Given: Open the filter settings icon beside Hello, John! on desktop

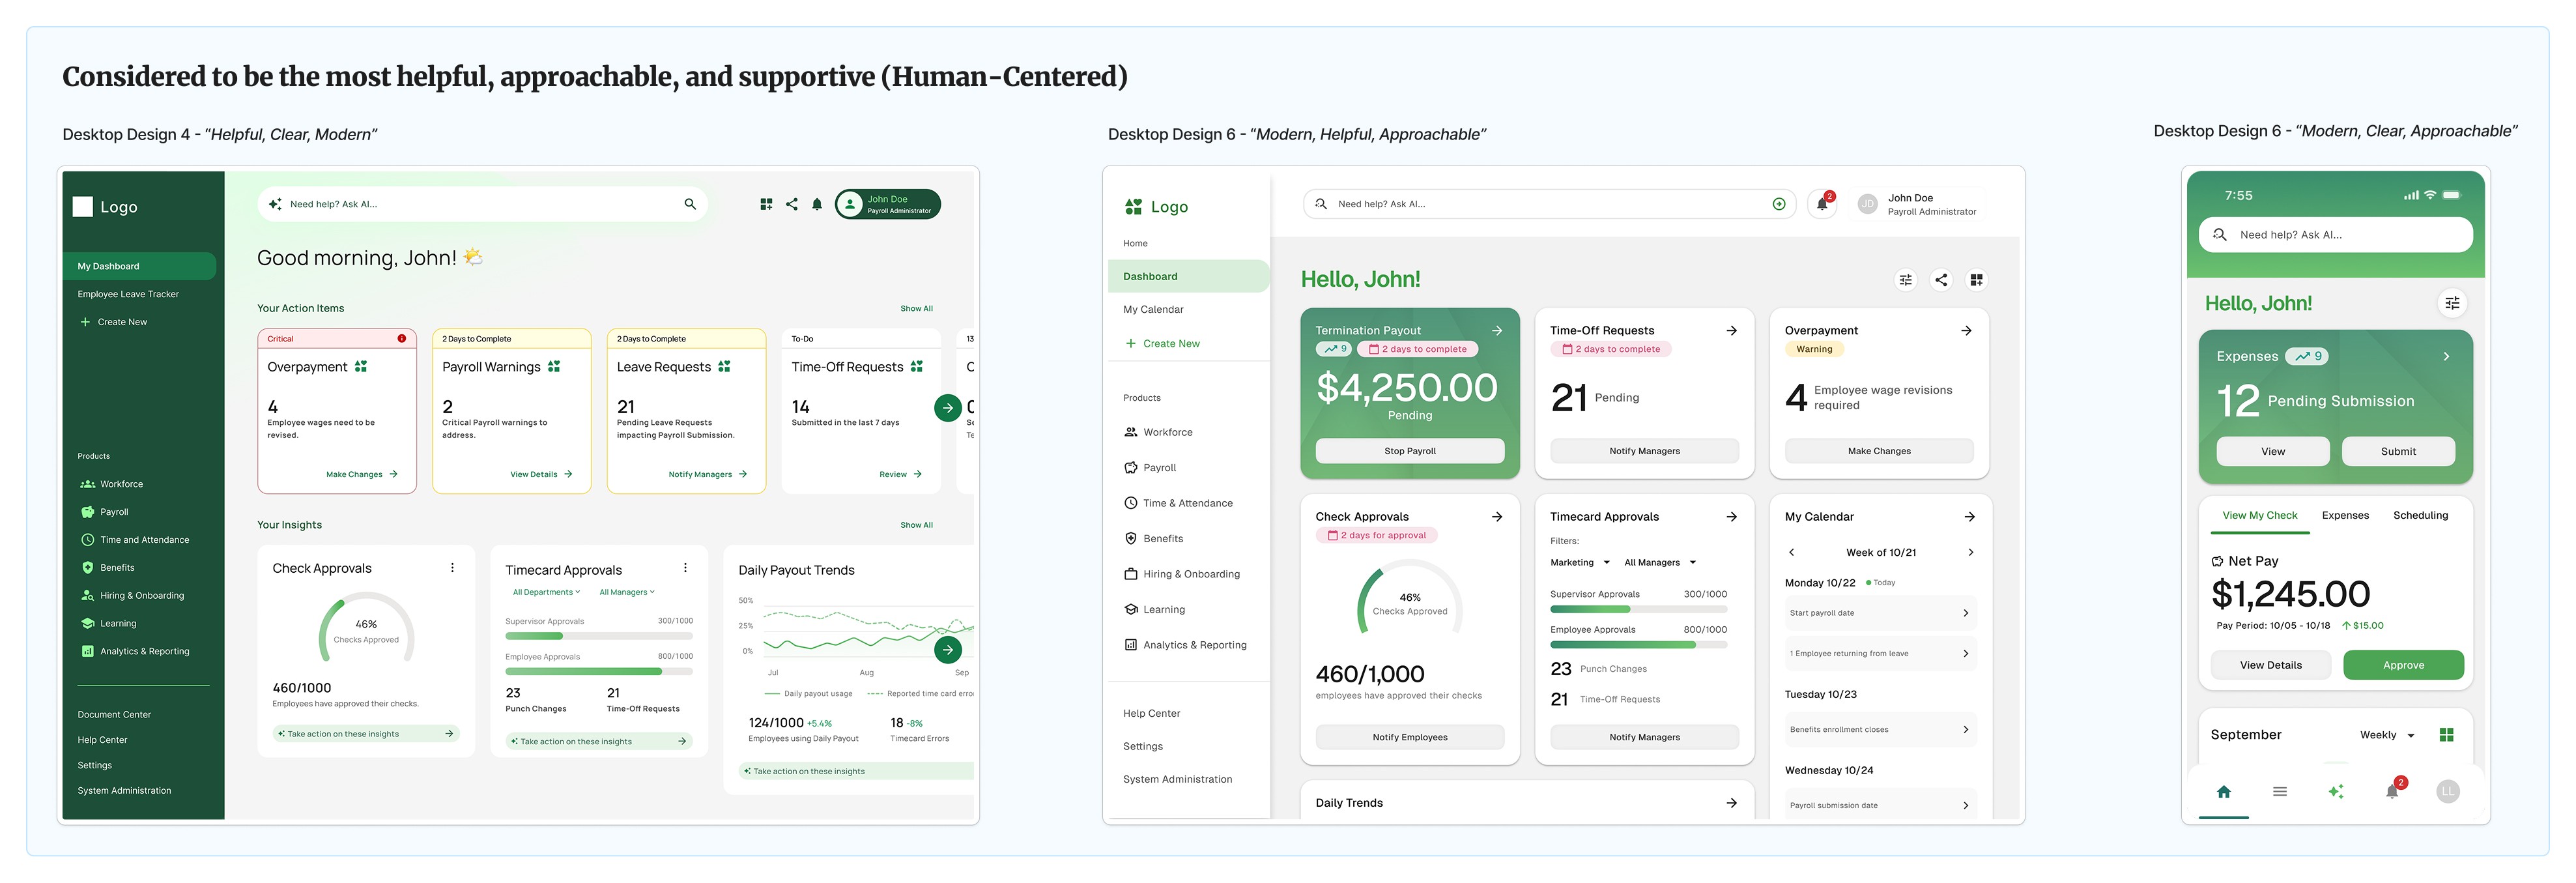Looking at the screenshot, I should point(1905,280).
